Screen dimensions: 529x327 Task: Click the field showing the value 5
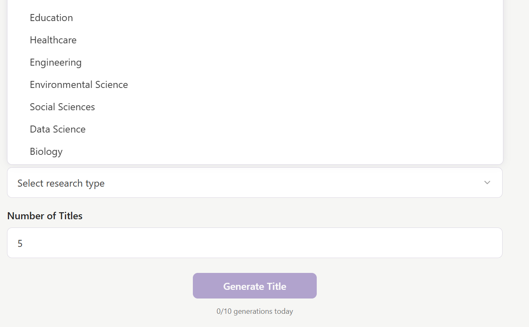point(254,243)
